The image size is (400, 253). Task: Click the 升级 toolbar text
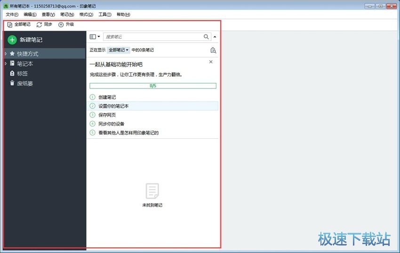(x=70, y=24)
